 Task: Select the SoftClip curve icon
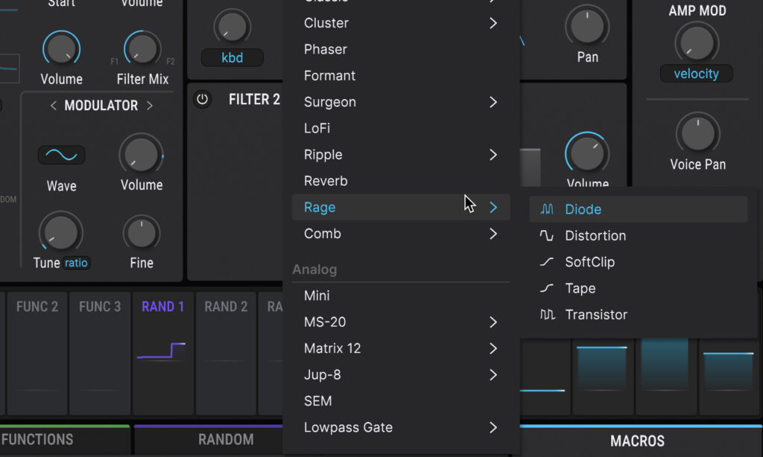(x=546, y=262)
